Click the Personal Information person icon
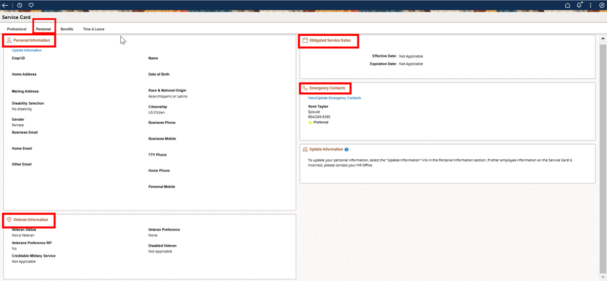Image resolution: width=607 pixels, height=281 pixels. point(9,40)
